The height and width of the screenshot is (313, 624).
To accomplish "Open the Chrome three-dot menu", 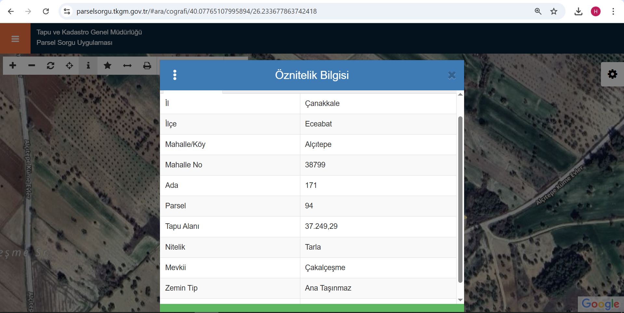I will 613,11.
